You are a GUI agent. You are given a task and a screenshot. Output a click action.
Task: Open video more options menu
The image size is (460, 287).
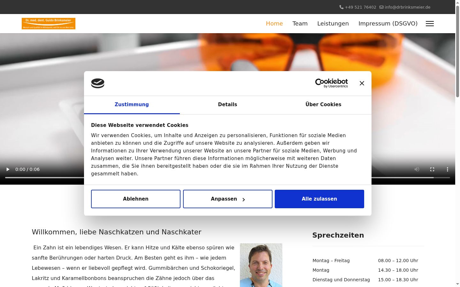448,169
